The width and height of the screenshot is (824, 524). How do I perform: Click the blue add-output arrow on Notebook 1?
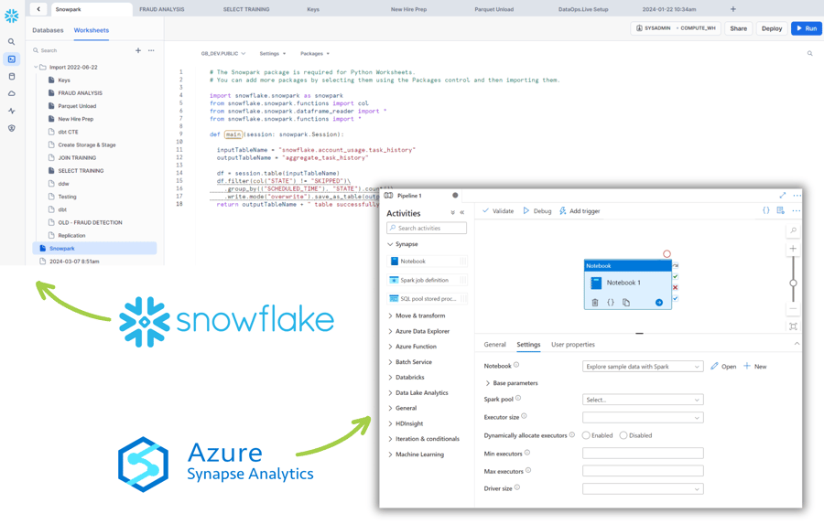pos(659,303)
